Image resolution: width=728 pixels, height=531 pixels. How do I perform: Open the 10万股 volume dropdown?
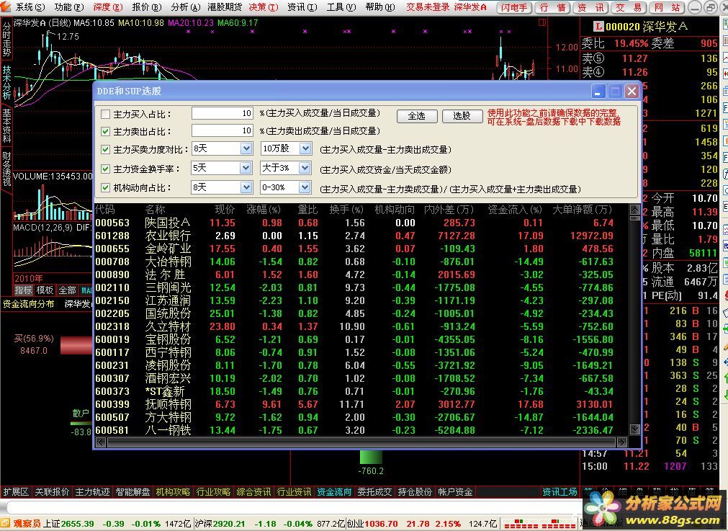click(x=305, y=148)
